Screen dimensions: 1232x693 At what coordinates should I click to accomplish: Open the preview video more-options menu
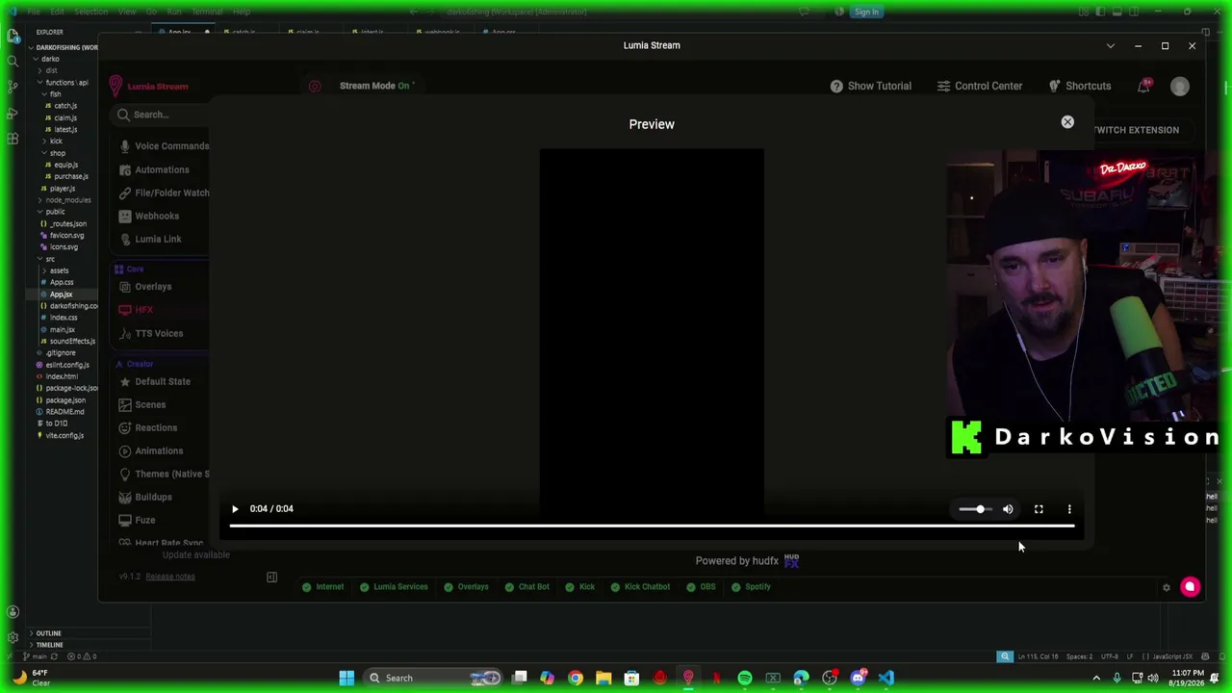click(1069, 509)
